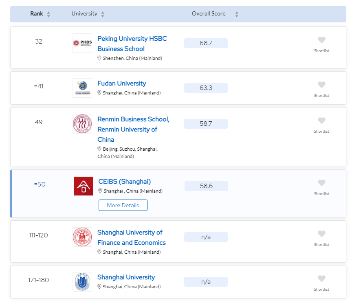Viewport: 361px width, 305px height.
Task: Select the 58.7 score for Renmin
Action: click(x=206, y=124)
